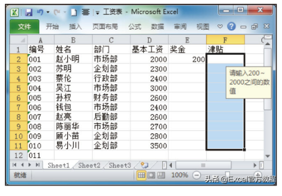Screen dimensions: 282x196
Task: Click cell containing 行政部
Action: point(111,78)
